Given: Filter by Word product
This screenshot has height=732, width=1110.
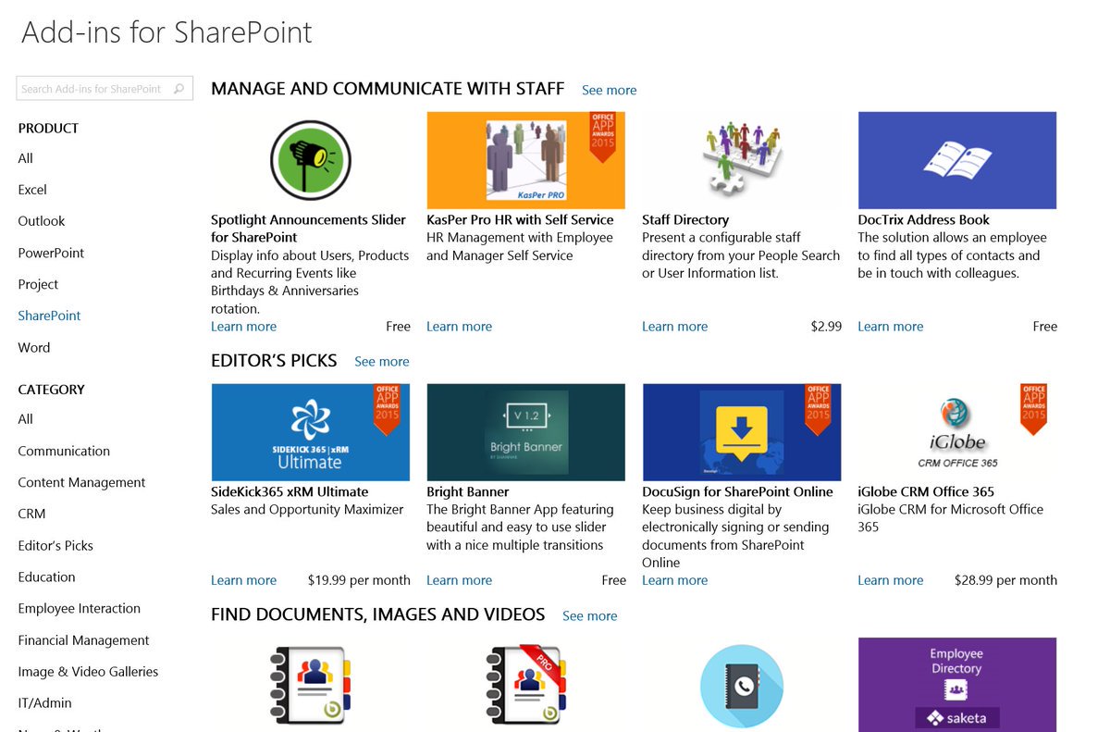Looking at the screenshot, I should click(33, 347).
